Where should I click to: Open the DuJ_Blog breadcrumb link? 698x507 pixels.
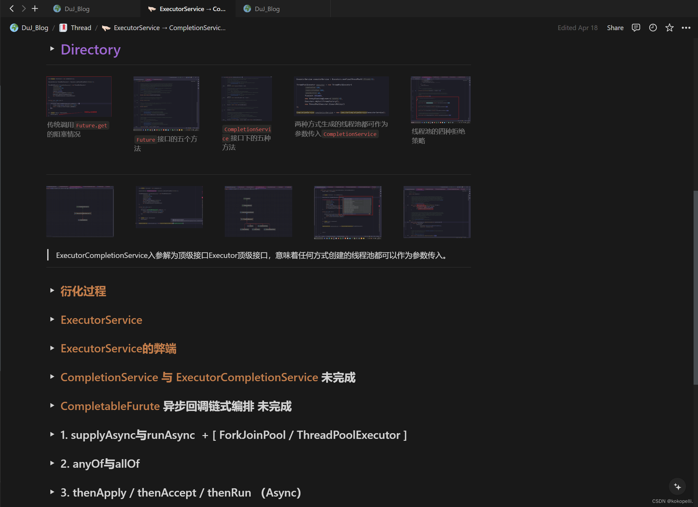pos(35,28)
